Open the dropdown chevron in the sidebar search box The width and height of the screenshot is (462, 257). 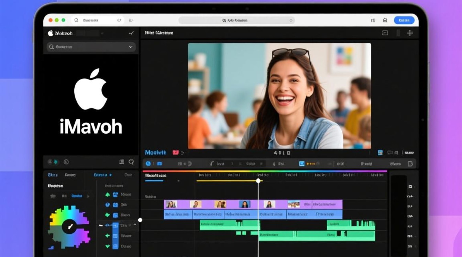(x=131, y=47)
